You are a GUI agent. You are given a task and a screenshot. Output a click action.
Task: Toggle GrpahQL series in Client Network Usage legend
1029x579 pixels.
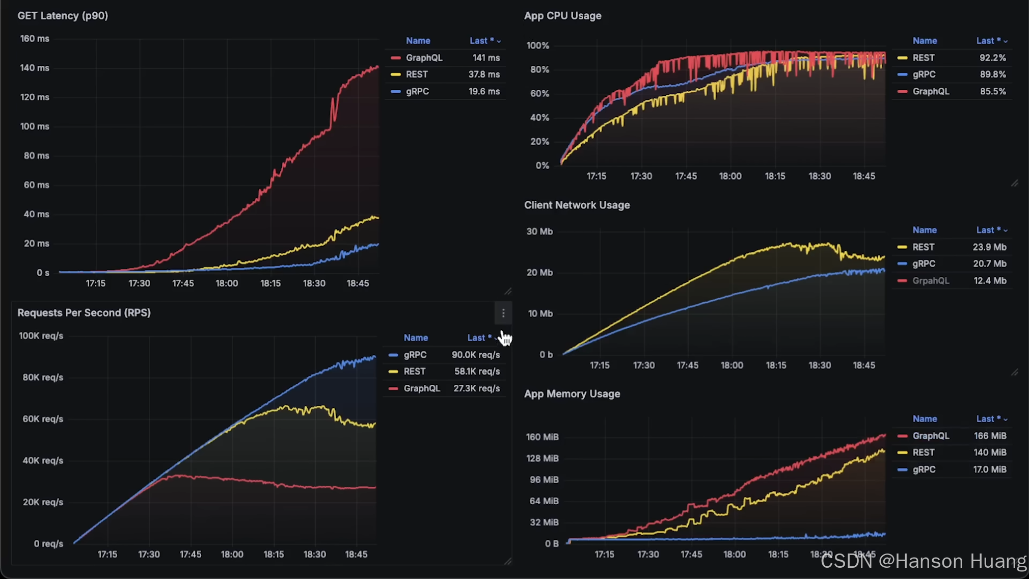(x=931, y=280)
